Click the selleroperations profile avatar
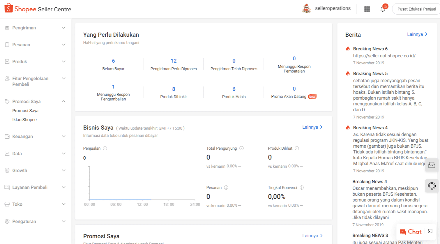440x244 pixels. pyautogui.click(x=306, y=8)
